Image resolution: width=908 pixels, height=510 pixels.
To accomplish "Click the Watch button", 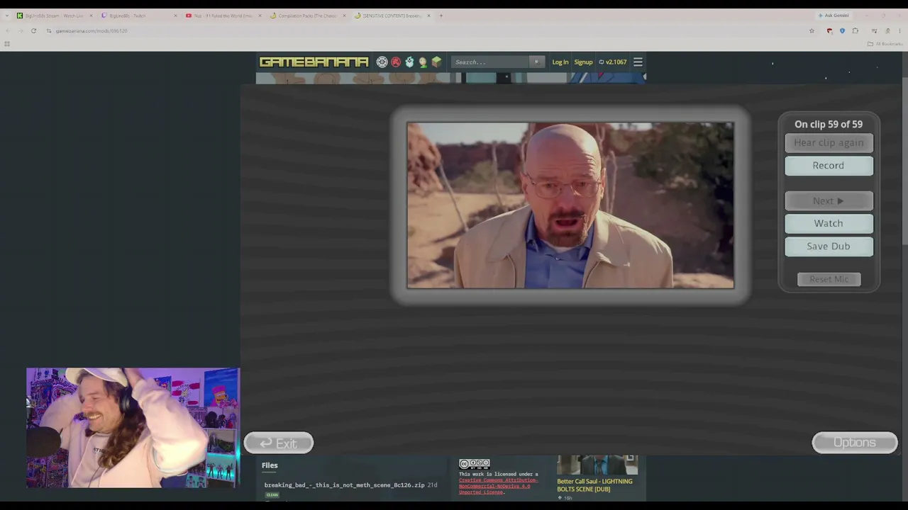I will click(x=829, y=223).
